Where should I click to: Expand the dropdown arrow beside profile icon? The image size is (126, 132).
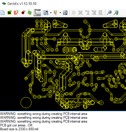pyautogui.click(x=51, y=13)
